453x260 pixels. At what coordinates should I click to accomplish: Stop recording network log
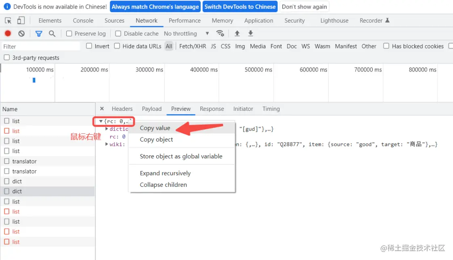pyautogui.click(x=8, y=34)
